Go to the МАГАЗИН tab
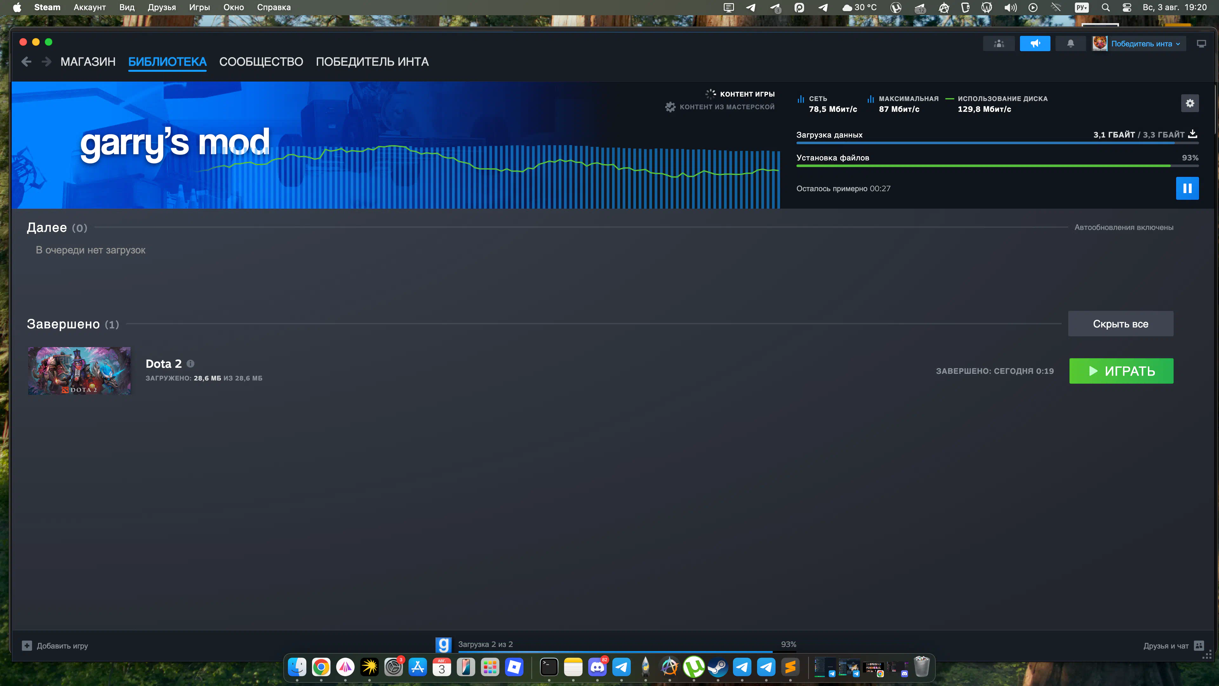The image size is (1219, 686). [88, 62]
